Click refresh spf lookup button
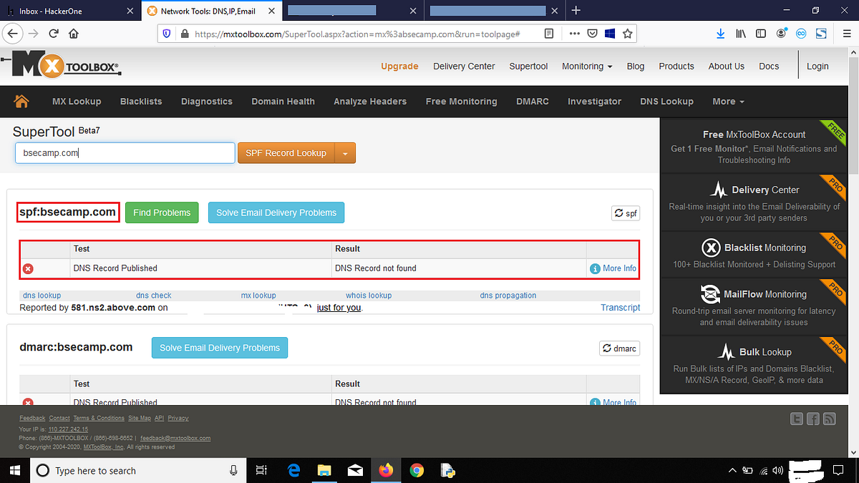This screenshot has width=859, height=483. [626, 213]
